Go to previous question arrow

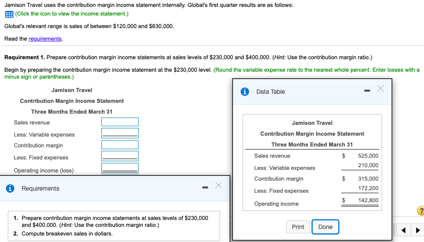(404, 230)
